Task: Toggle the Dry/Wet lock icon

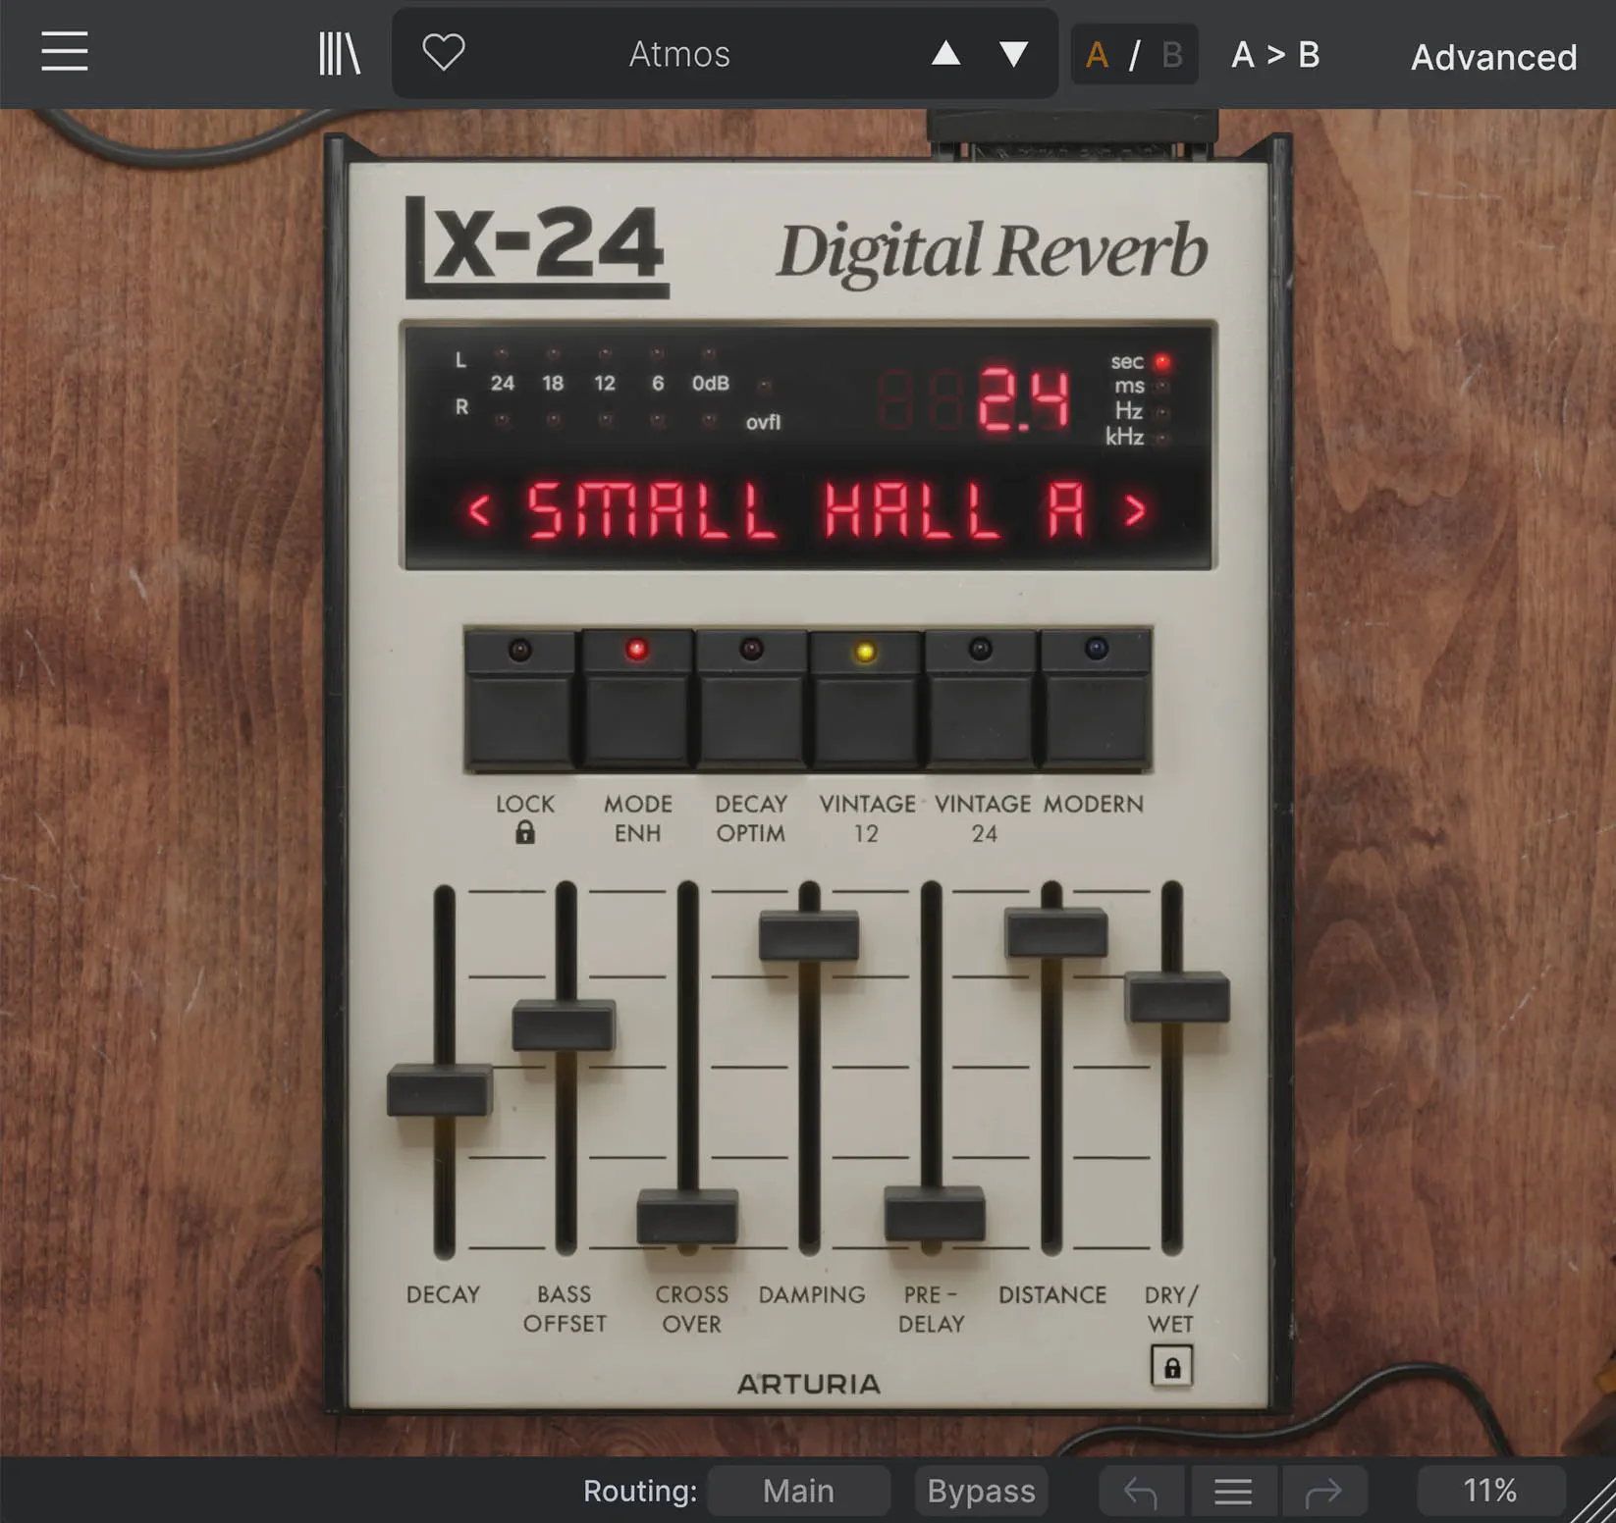Action: click(x=1171, y=1367)
